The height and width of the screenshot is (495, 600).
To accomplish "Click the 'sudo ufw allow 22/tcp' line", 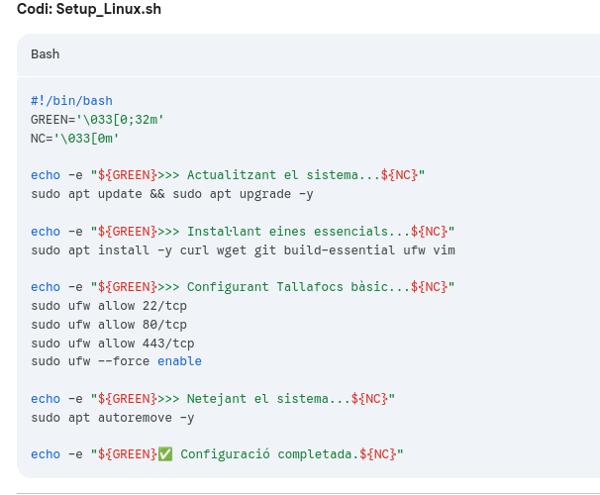I will 108,306.
